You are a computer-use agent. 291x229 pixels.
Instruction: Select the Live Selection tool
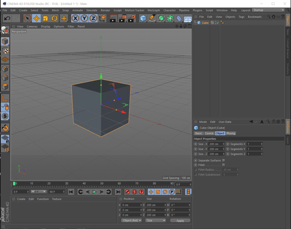pos(27,18)
